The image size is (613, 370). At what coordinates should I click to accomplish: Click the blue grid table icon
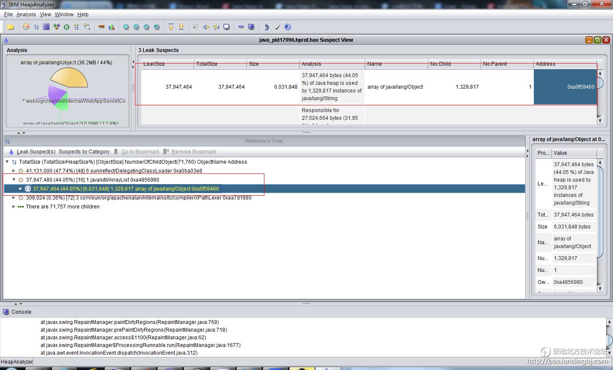(x=46, y=27)
